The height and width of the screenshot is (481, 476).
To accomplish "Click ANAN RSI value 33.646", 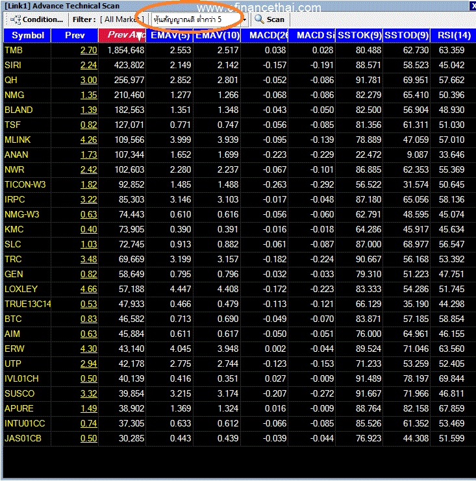I will click(451, 154).
